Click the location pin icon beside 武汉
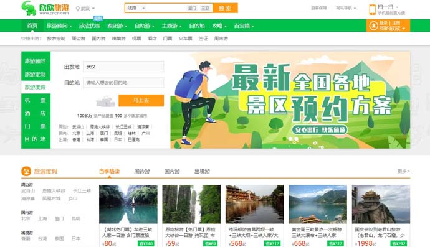This screenshot has width=430, height=247. point(78,9)
